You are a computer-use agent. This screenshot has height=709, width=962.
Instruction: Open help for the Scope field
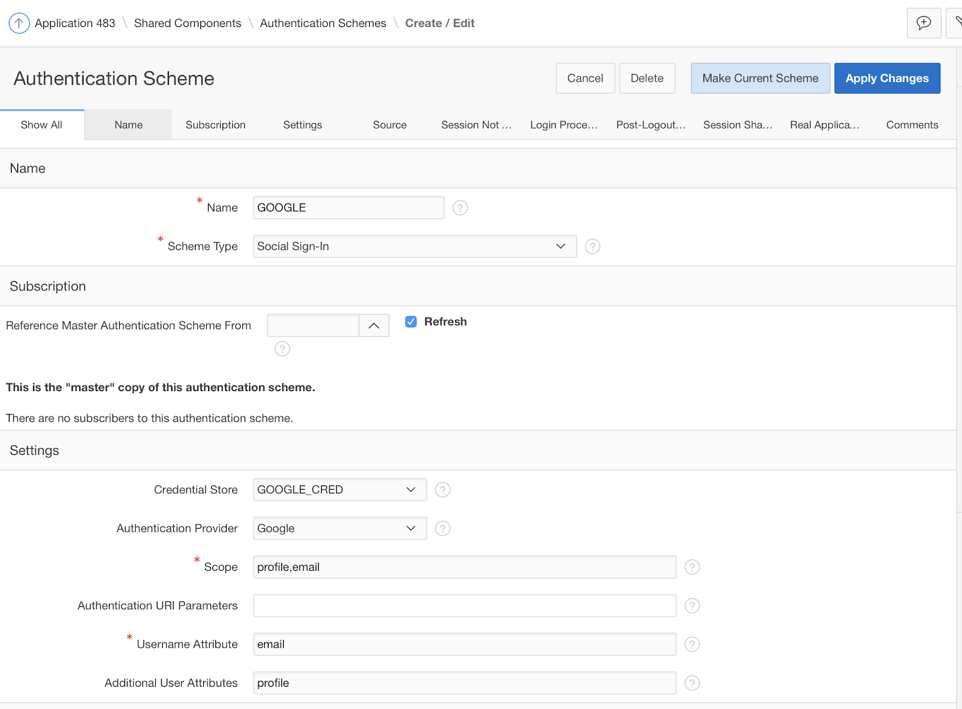(691, 567)
